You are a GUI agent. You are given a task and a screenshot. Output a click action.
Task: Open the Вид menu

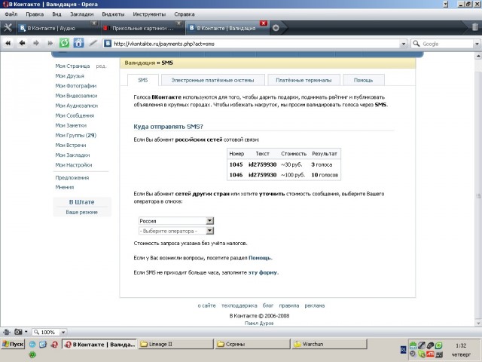pos(56,14)
